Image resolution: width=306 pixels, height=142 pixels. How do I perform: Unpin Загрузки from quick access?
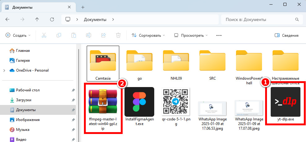73,100
